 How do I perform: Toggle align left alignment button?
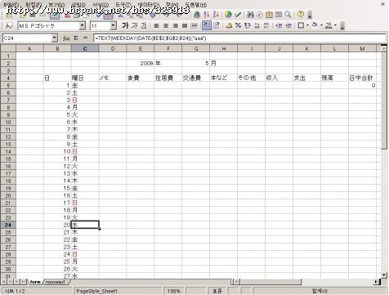(x=156, y=25)
